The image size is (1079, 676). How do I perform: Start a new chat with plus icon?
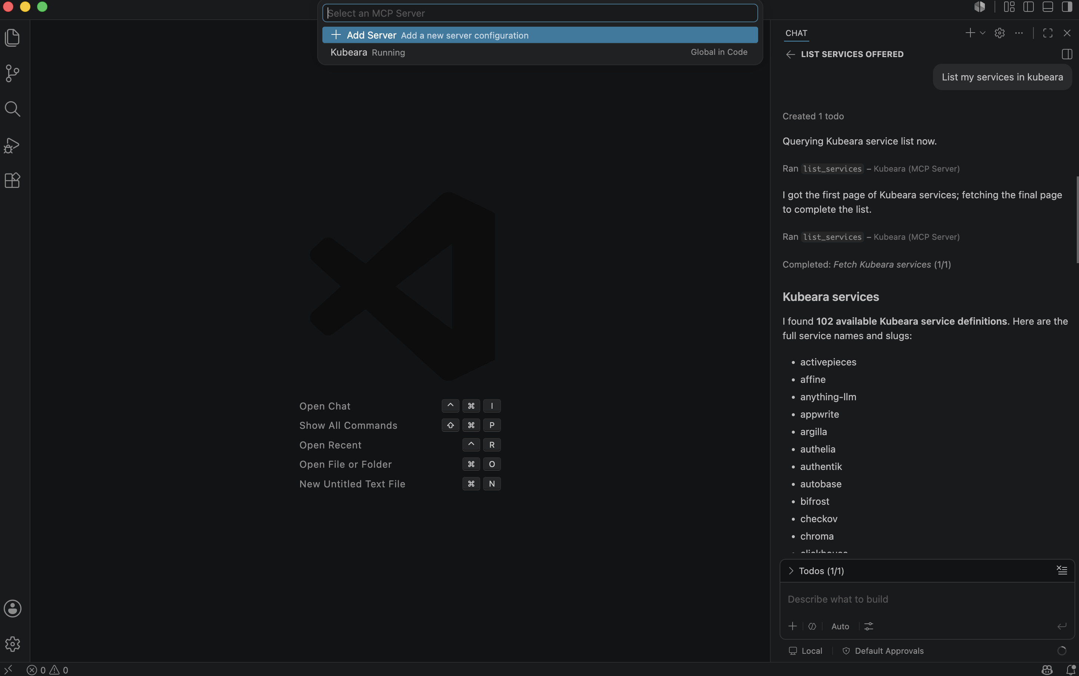(x=970, y=33)
